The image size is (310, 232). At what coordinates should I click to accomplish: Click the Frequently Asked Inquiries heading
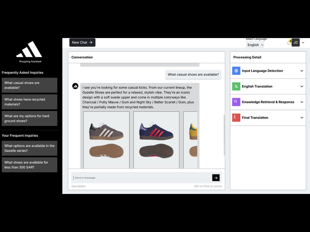tap(23, 73)
